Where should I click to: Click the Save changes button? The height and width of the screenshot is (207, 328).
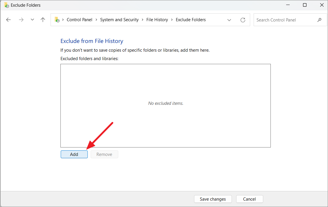tap(213, 199)
